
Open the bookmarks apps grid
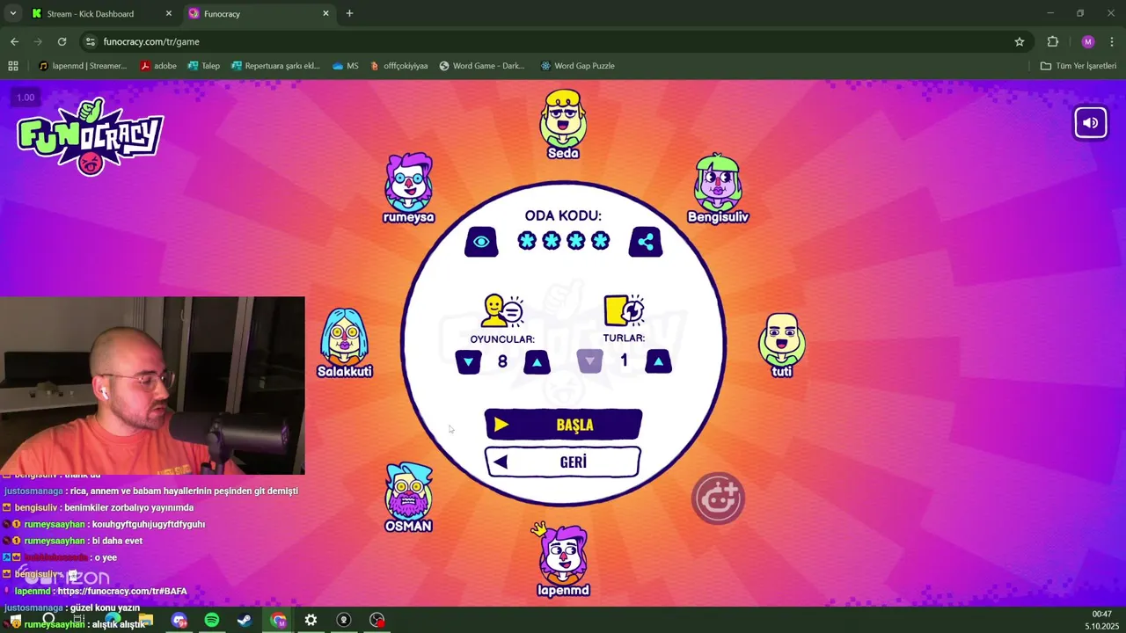[13, 66]
